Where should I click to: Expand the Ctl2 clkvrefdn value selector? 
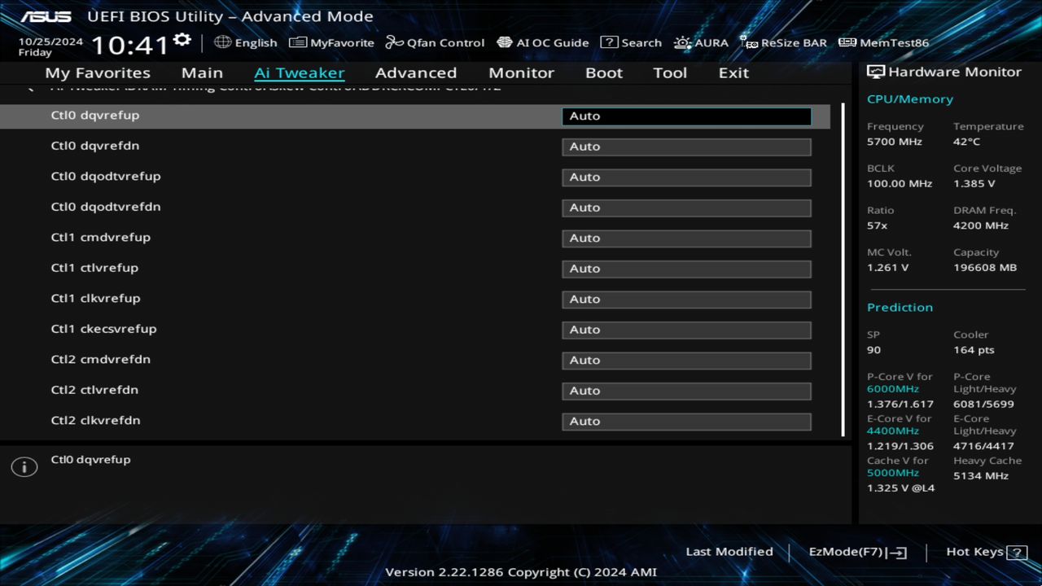click(686, 421)
